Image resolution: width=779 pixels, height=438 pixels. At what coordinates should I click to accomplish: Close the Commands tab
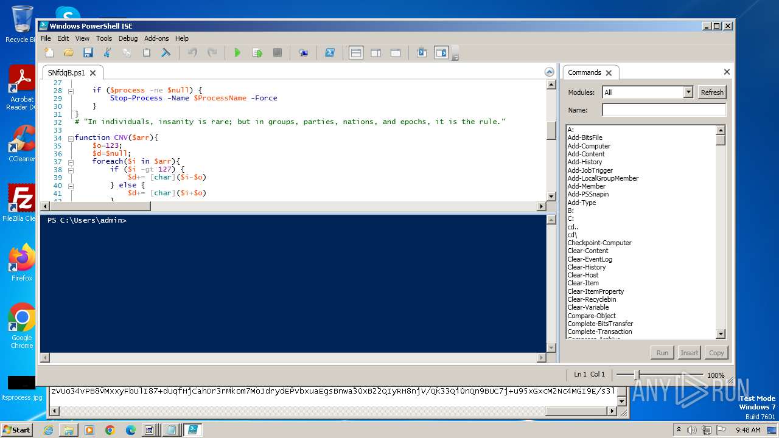[x=609, y=73]
